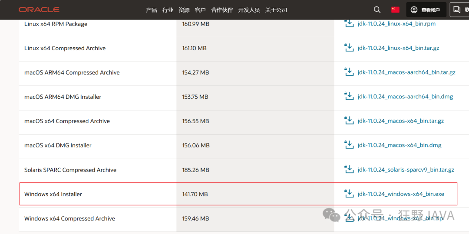
Task: Open the 合作伙伴 menu
Action: (x=222, y=10)
